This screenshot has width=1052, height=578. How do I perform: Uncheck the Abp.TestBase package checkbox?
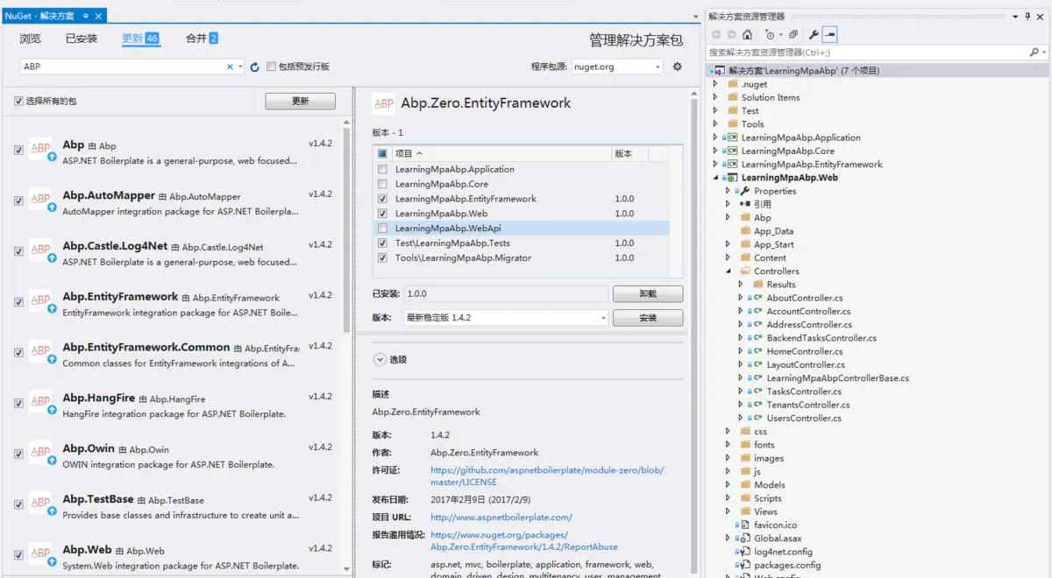pyautogui.click(x=18, y=504)
